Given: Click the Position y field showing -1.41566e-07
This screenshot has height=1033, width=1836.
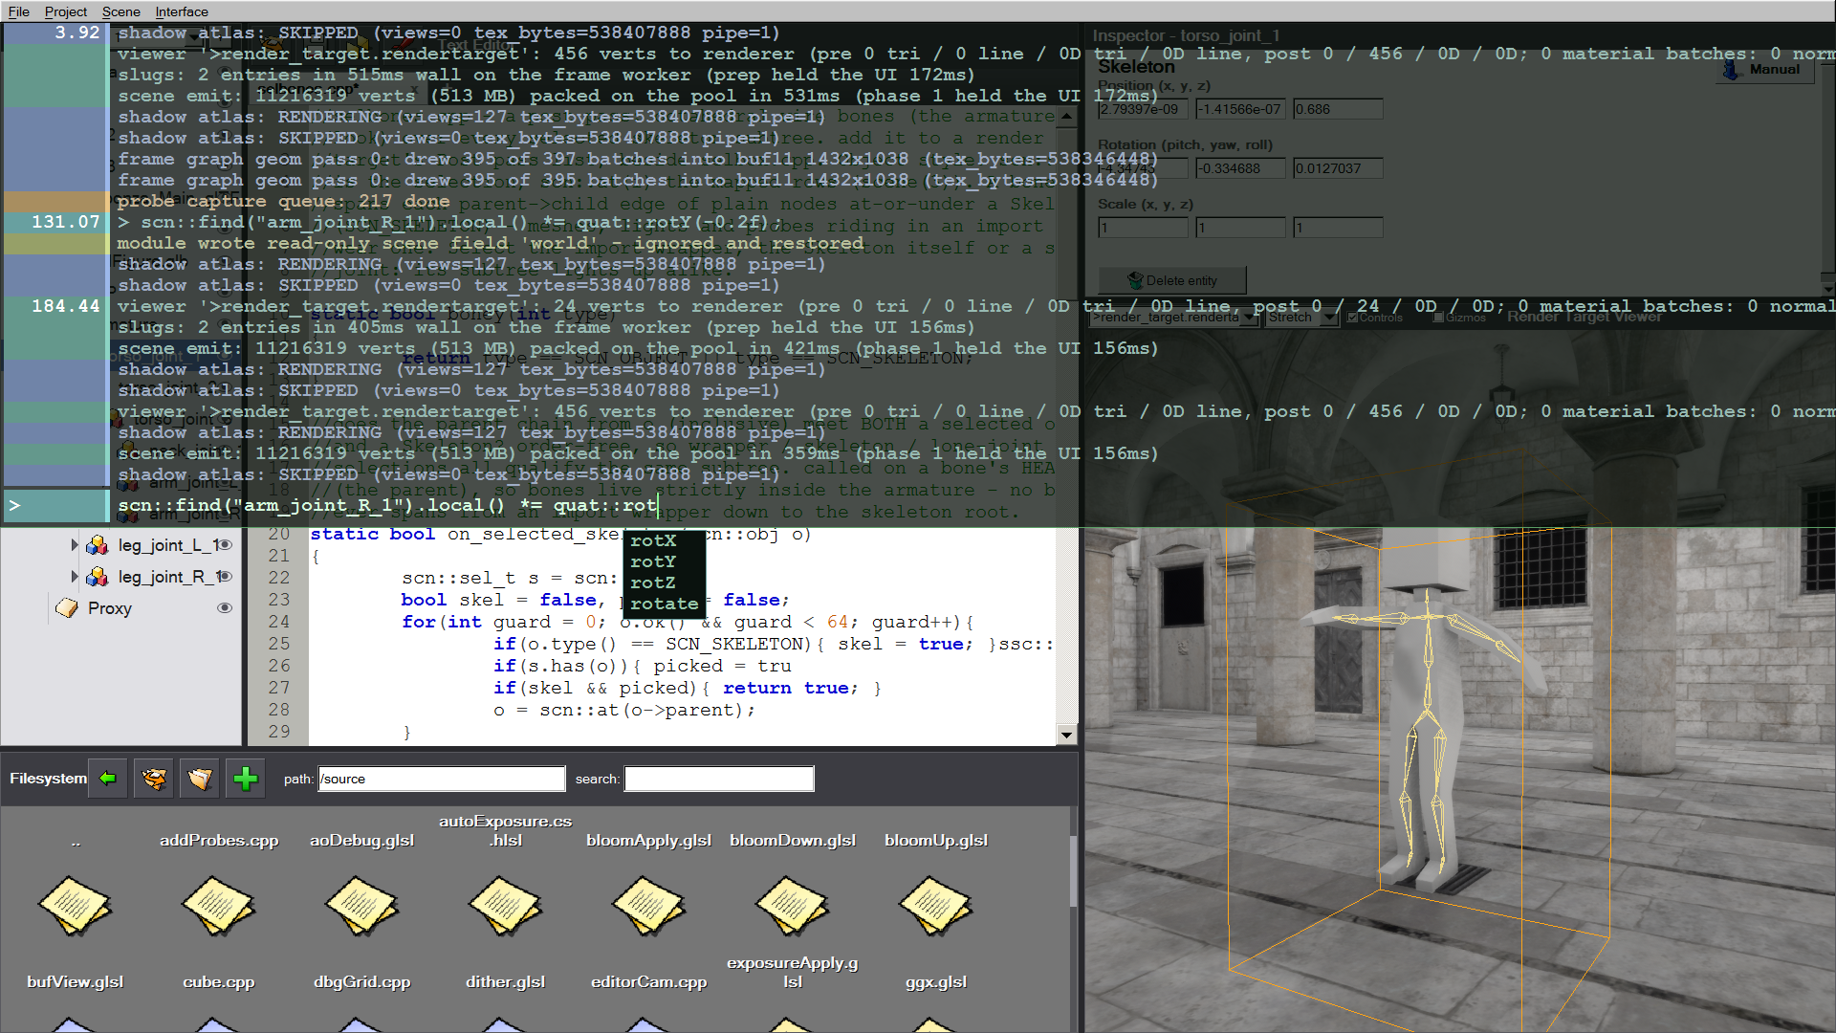Looking at the screenshot, I should pos(1240,109).
